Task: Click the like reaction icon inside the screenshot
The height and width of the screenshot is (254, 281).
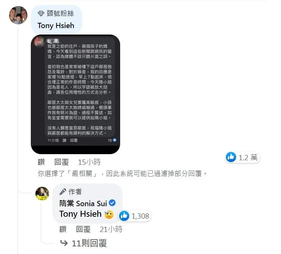Action: click(114, 140)
